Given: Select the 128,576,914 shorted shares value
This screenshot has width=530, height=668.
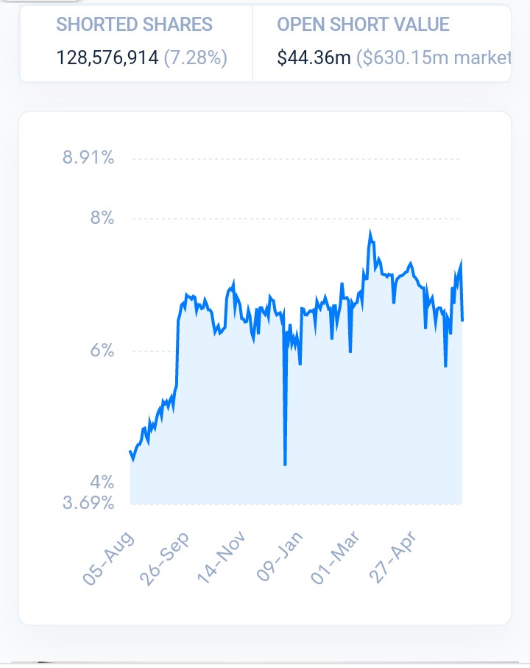Looking at the screenshot, I should click(107, 57).
